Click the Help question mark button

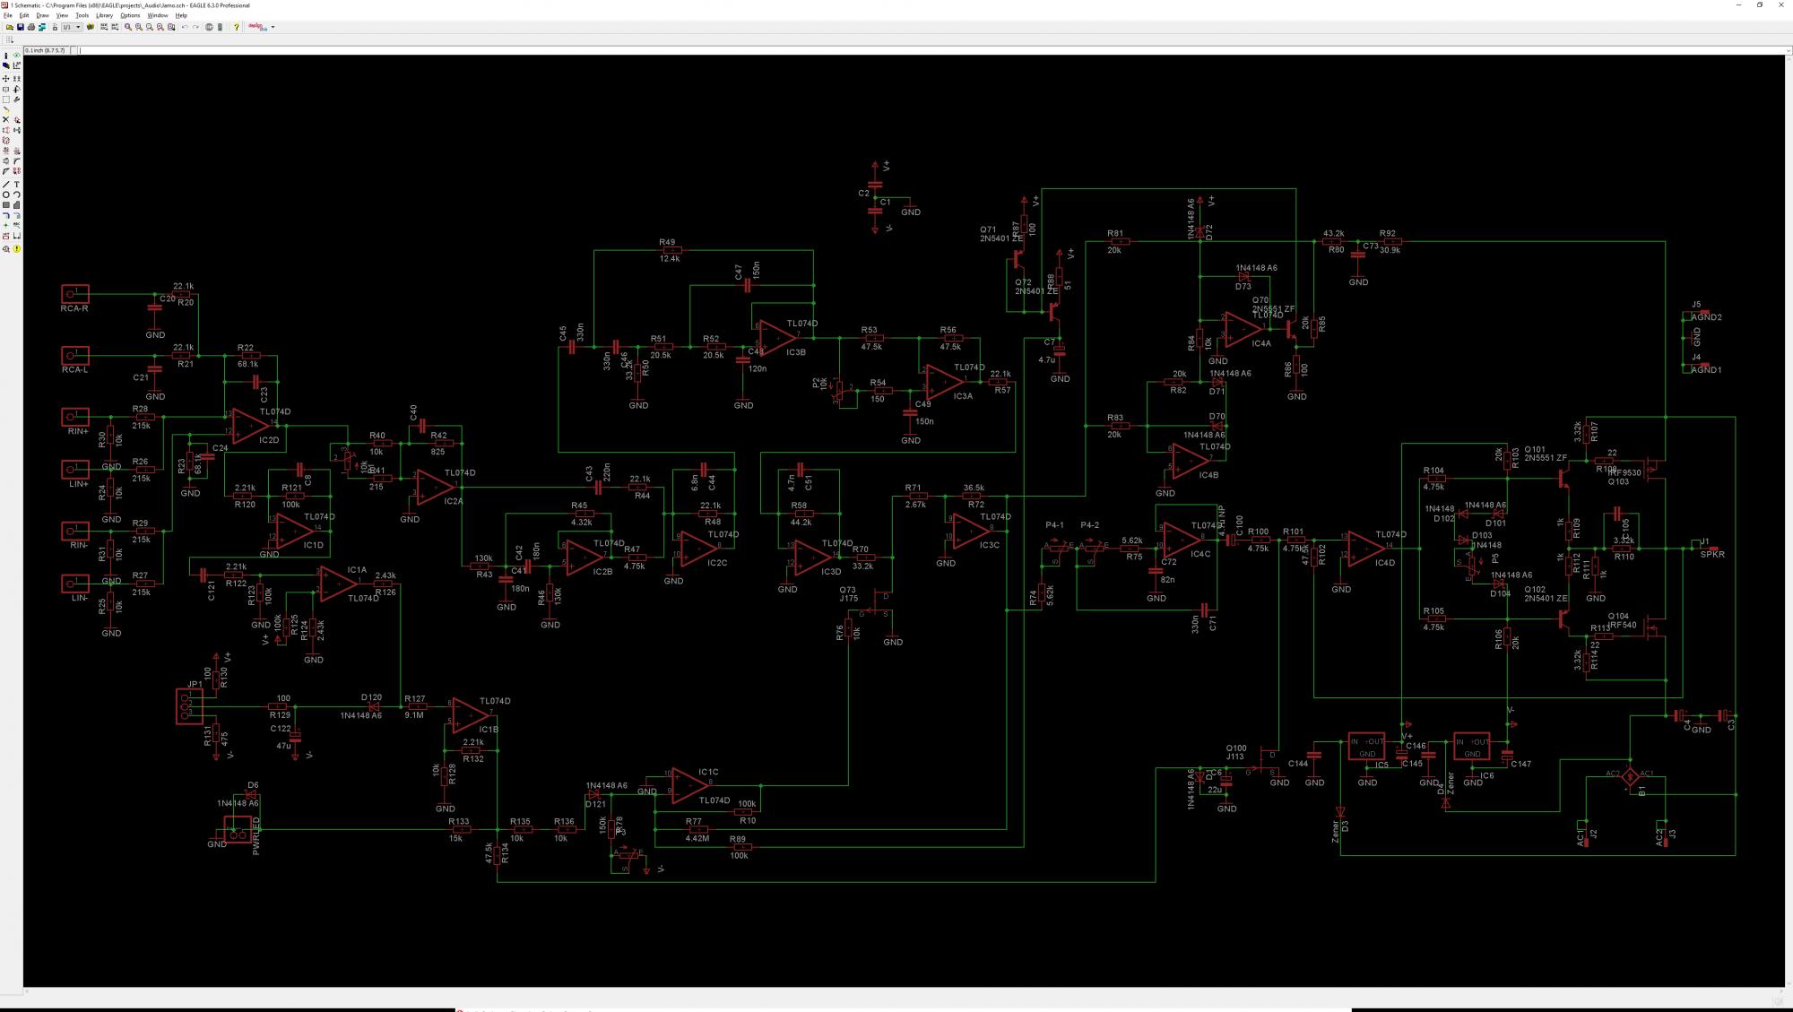click(236, 27)
